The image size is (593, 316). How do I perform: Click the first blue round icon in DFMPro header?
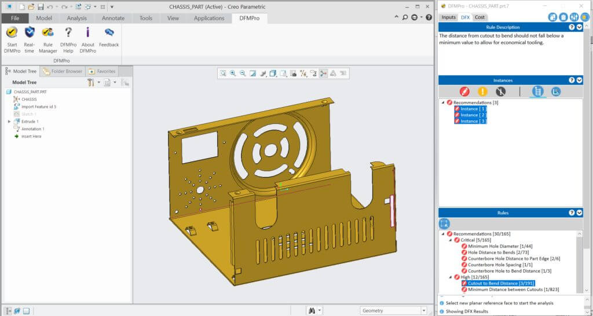(552, 17)
